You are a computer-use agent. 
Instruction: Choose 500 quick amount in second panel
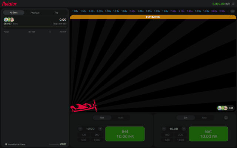tap(167, 140)
